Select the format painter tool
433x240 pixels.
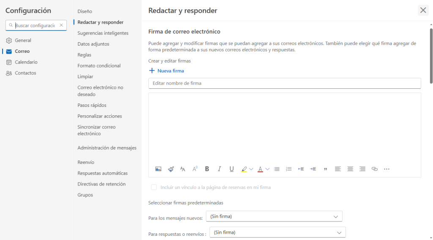171,169
